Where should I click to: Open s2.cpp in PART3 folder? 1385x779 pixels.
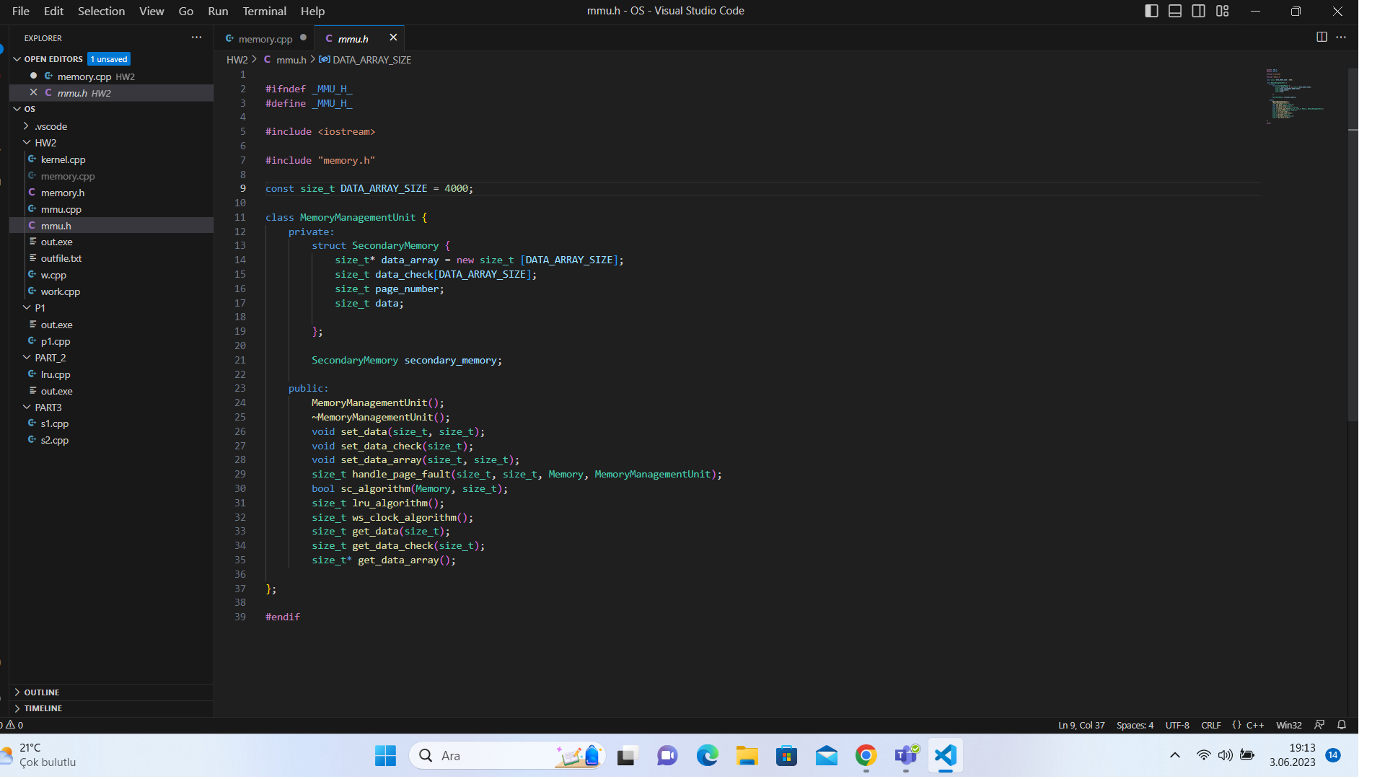pos(54,440)
